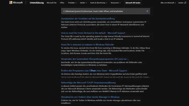Expand the Geräte dropdown menu

coord(83,3)
